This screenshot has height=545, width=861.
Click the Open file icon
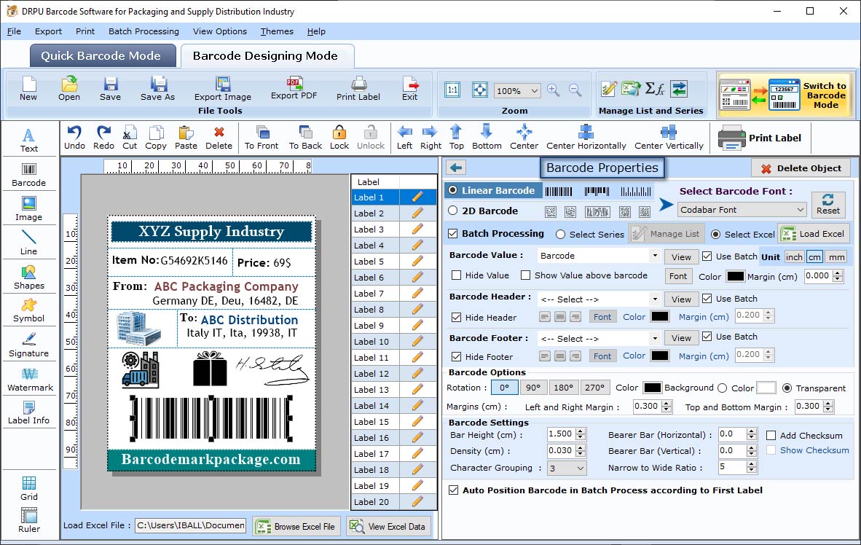coord(69,88)
